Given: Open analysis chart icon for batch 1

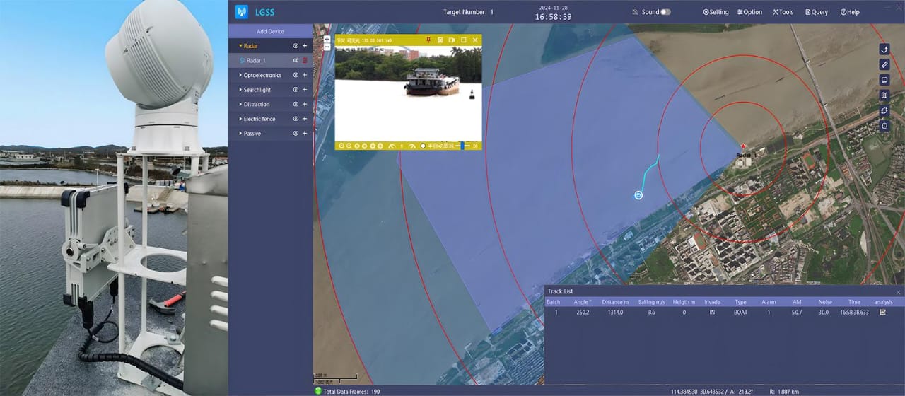Looking at the screenshot, I should point(882,312).
